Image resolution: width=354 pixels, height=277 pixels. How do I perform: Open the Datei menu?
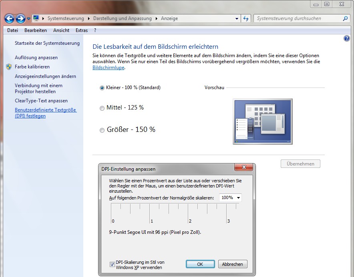pyautogui.click(x=13, y=30)
